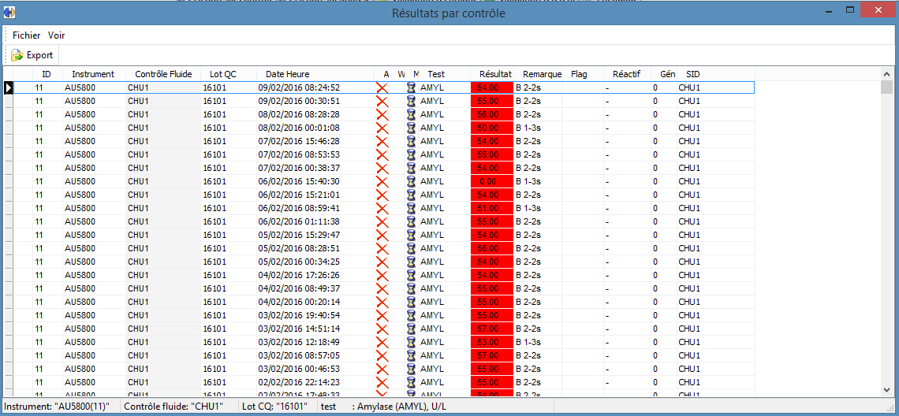Click the status bar entry Contrôle fluide: "CHU1"
The height and width of the screenshot is (416, 899).
tap(173, 407)
